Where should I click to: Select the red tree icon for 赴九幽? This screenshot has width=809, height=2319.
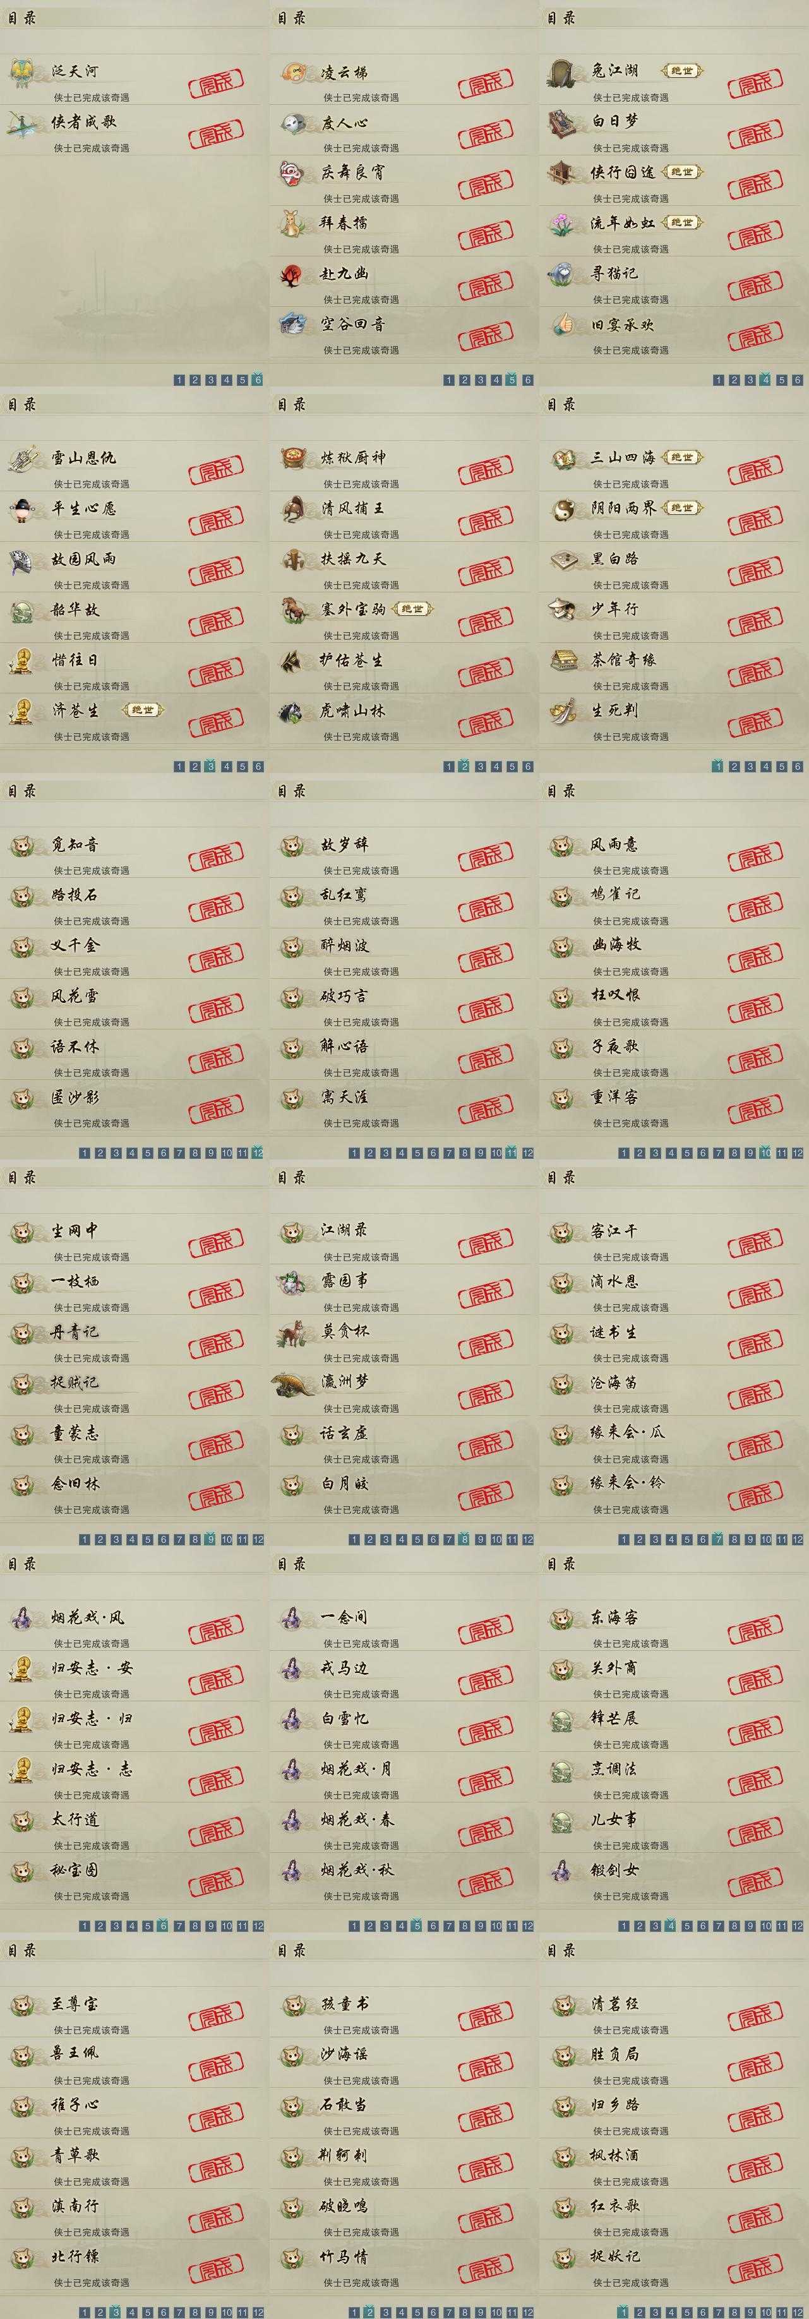click(294, 275)
